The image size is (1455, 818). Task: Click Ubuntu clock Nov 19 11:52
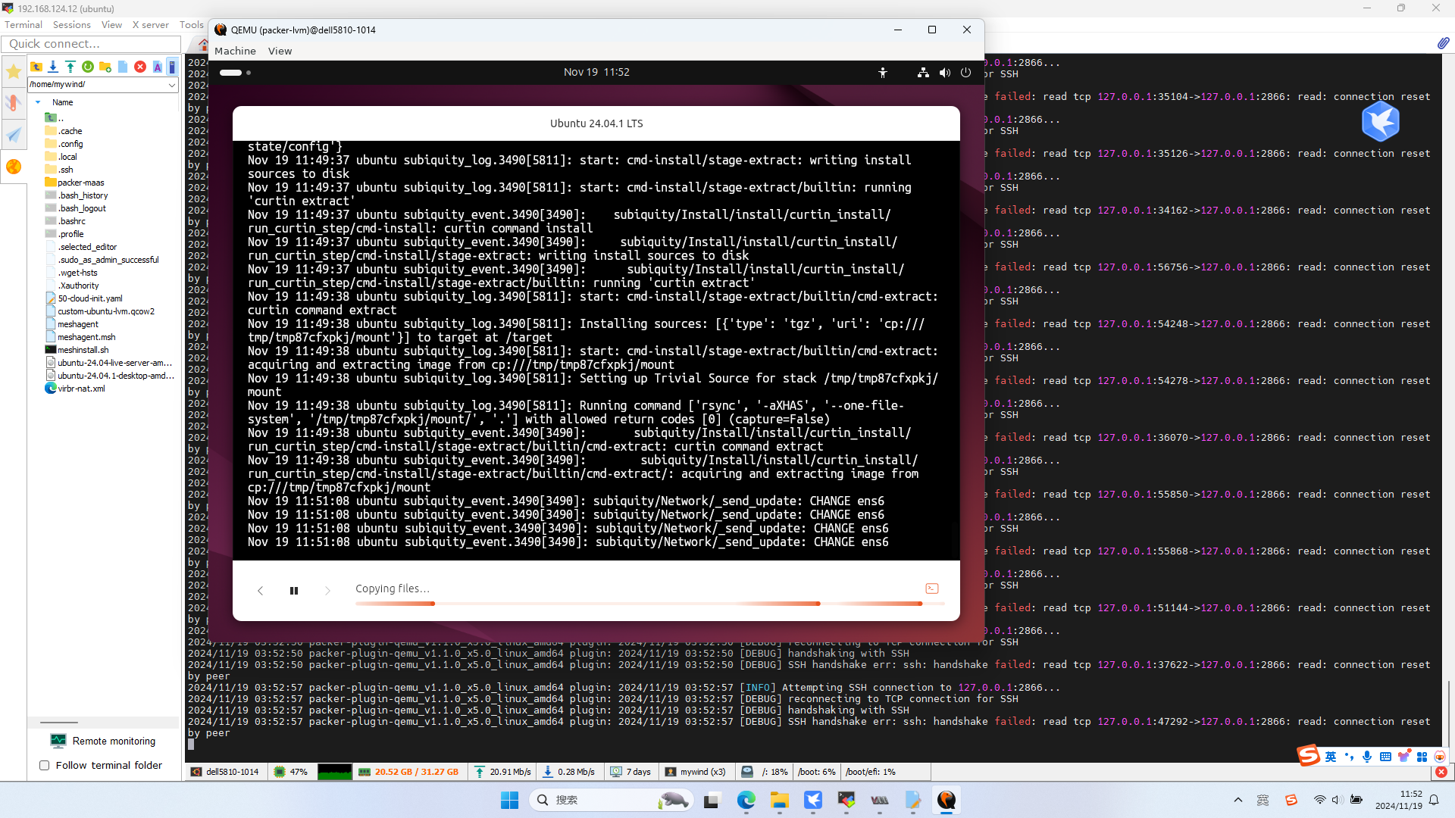point(596,72)
